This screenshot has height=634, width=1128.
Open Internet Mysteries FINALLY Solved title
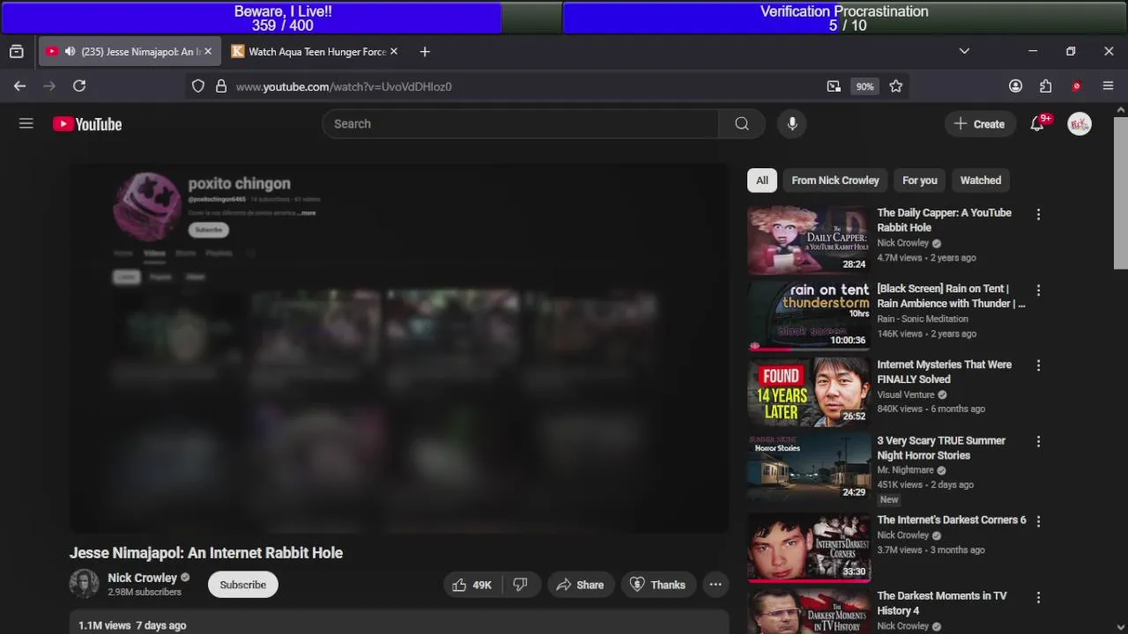(x=944, y=372)
